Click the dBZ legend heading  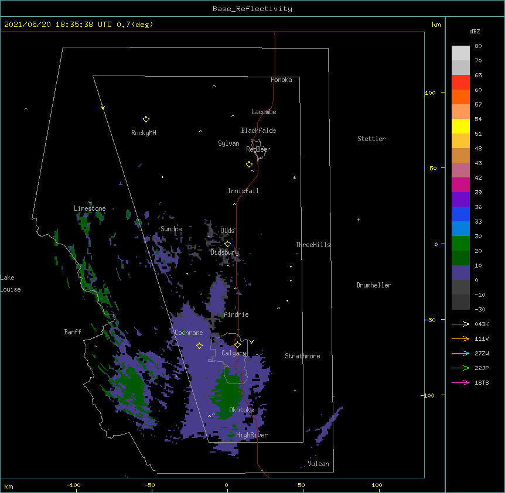tap(475, 32)
